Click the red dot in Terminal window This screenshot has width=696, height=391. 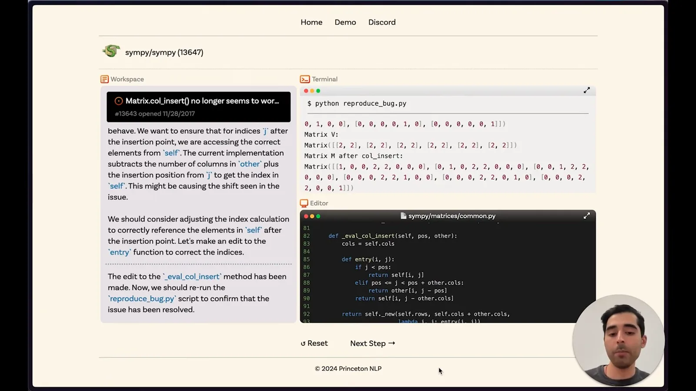306,91
